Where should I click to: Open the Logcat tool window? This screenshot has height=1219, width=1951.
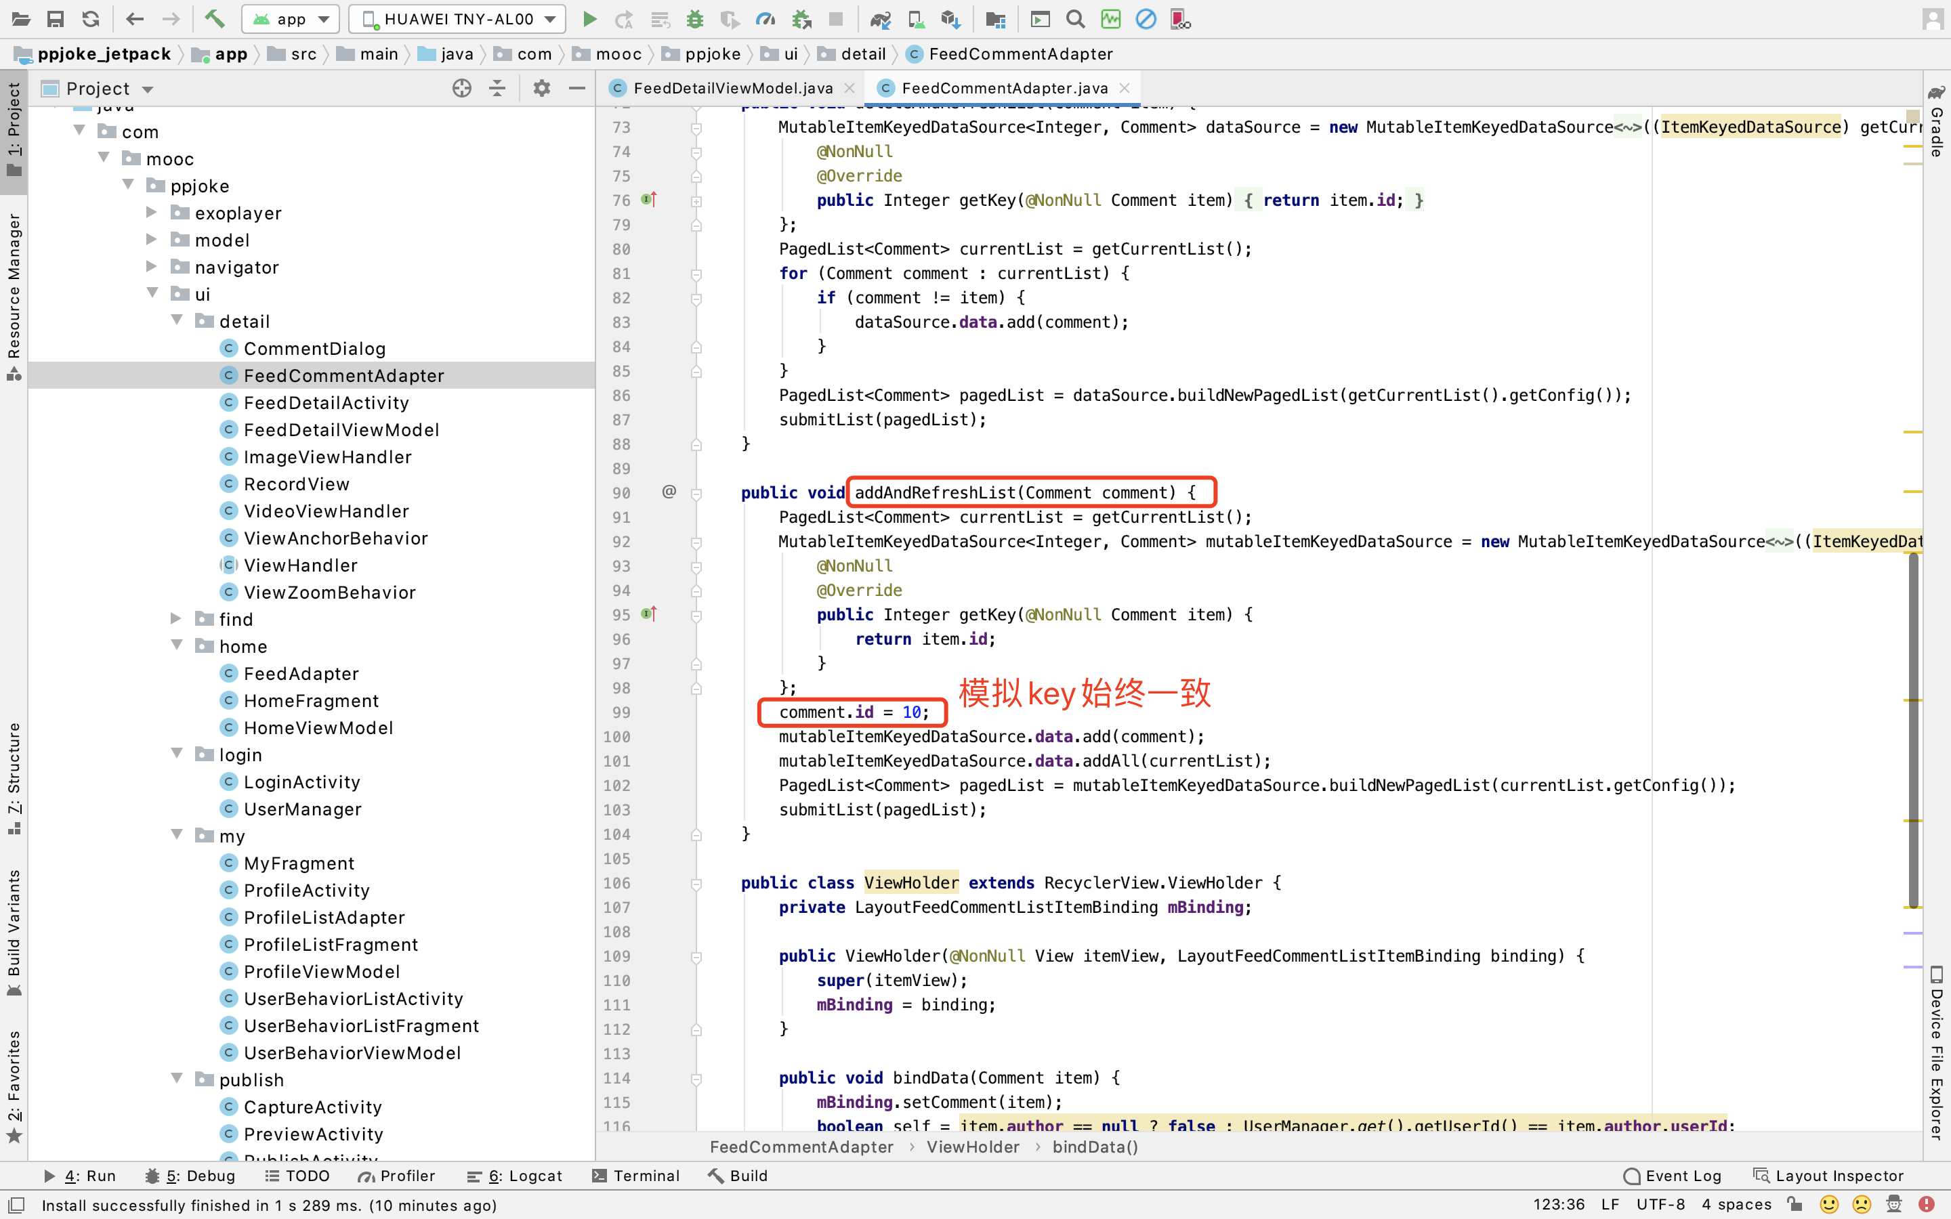(515, 1176)
